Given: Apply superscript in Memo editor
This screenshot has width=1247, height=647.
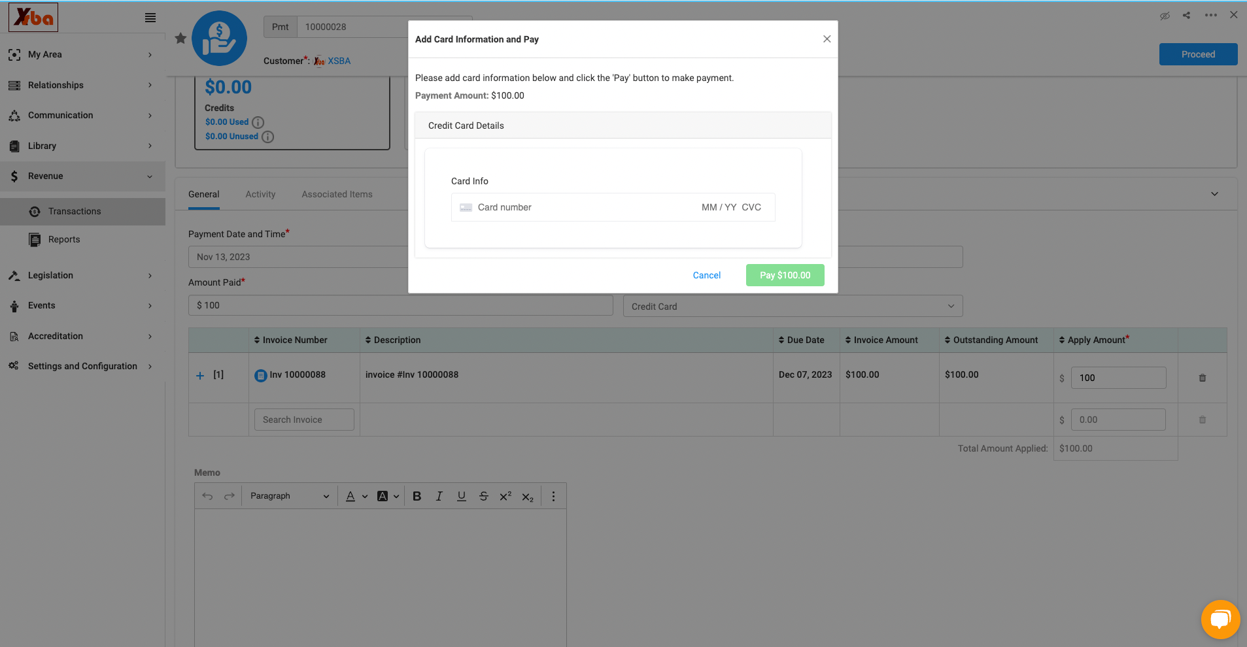Looking at the screenshot, I should [x=505, y=496].
